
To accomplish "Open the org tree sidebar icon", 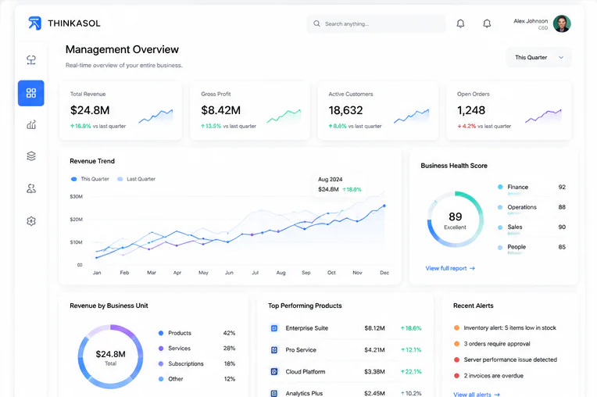I will (x=31, y=59).
